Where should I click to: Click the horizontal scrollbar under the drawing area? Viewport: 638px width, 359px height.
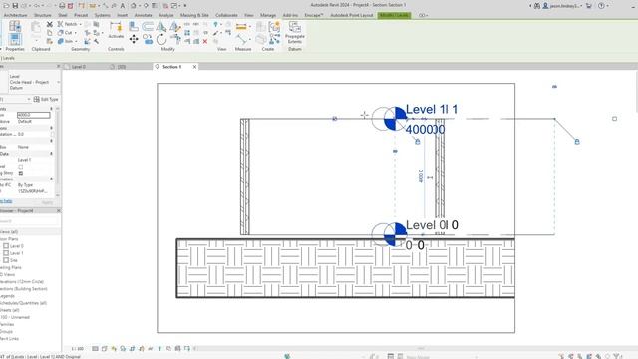pos(421,348)
